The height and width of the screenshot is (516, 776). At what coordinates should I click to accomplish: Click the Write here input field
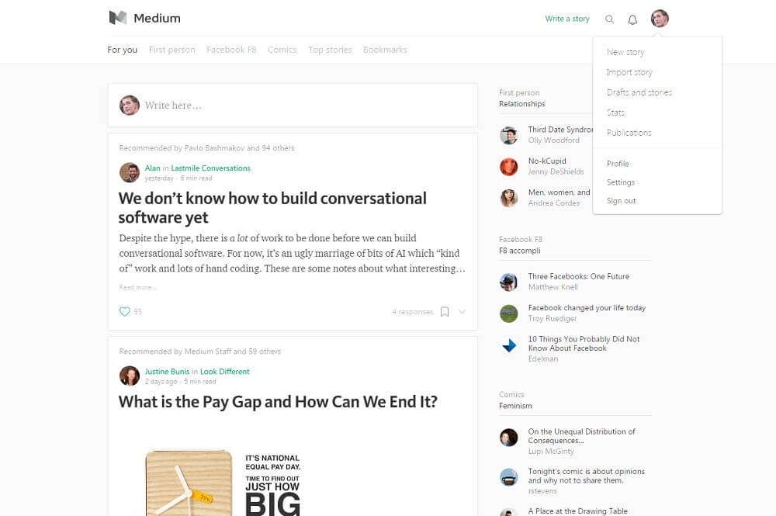(x=293, y=106)
